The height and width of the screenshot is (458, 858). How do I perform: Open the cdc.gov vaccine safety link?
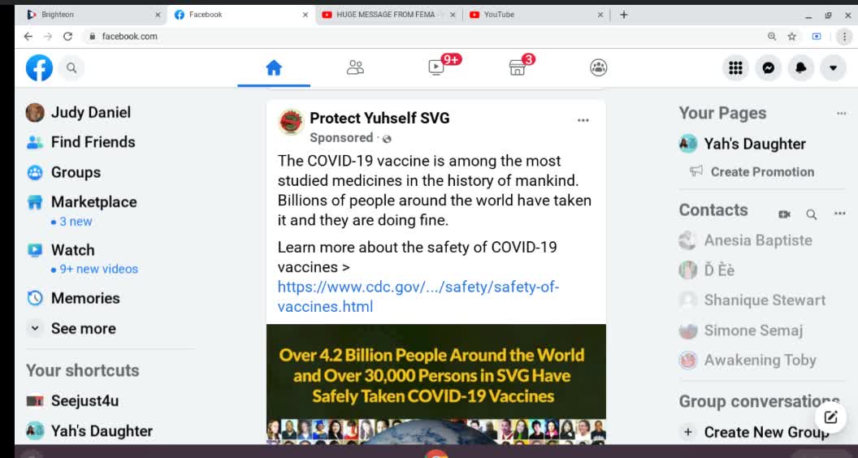coord(418,296)
